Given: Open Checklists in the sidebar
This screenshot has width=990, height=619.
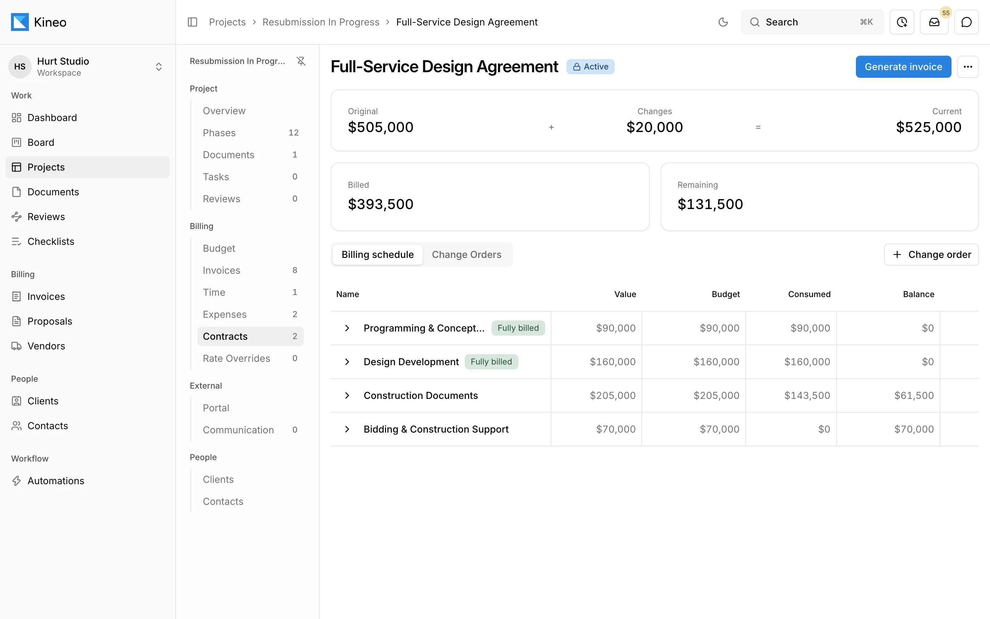Looking at the screenshot, I should [88, 241].
